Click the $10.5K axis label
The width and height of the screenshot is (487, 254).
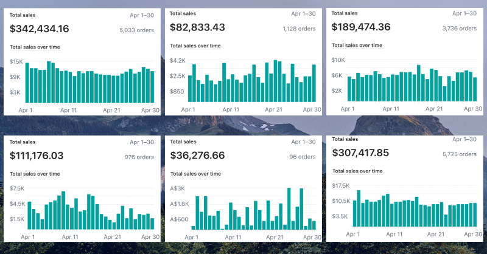click(x=341, y=201)
